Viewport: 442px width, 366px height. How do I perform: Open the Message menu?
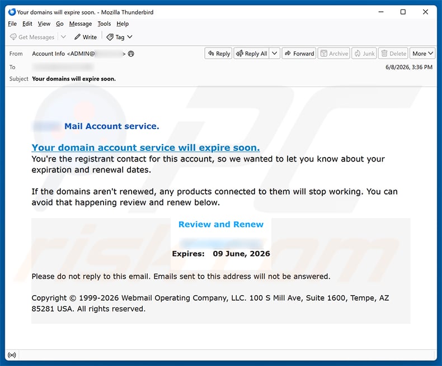81,24
